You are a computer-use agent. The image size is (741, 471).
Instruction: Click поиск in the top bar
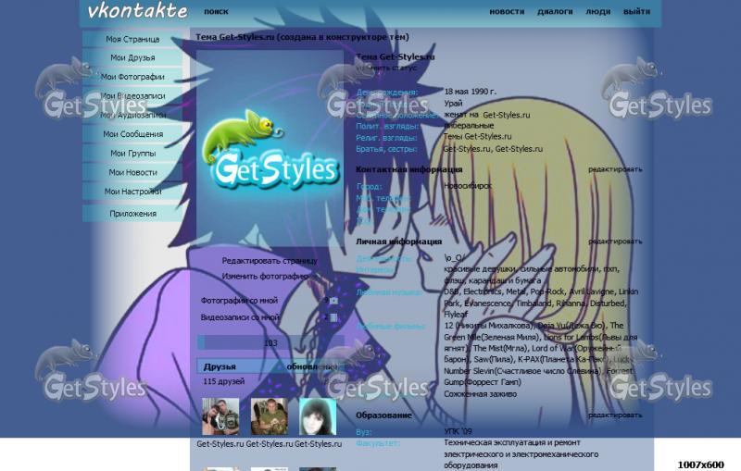coord(216,12)
